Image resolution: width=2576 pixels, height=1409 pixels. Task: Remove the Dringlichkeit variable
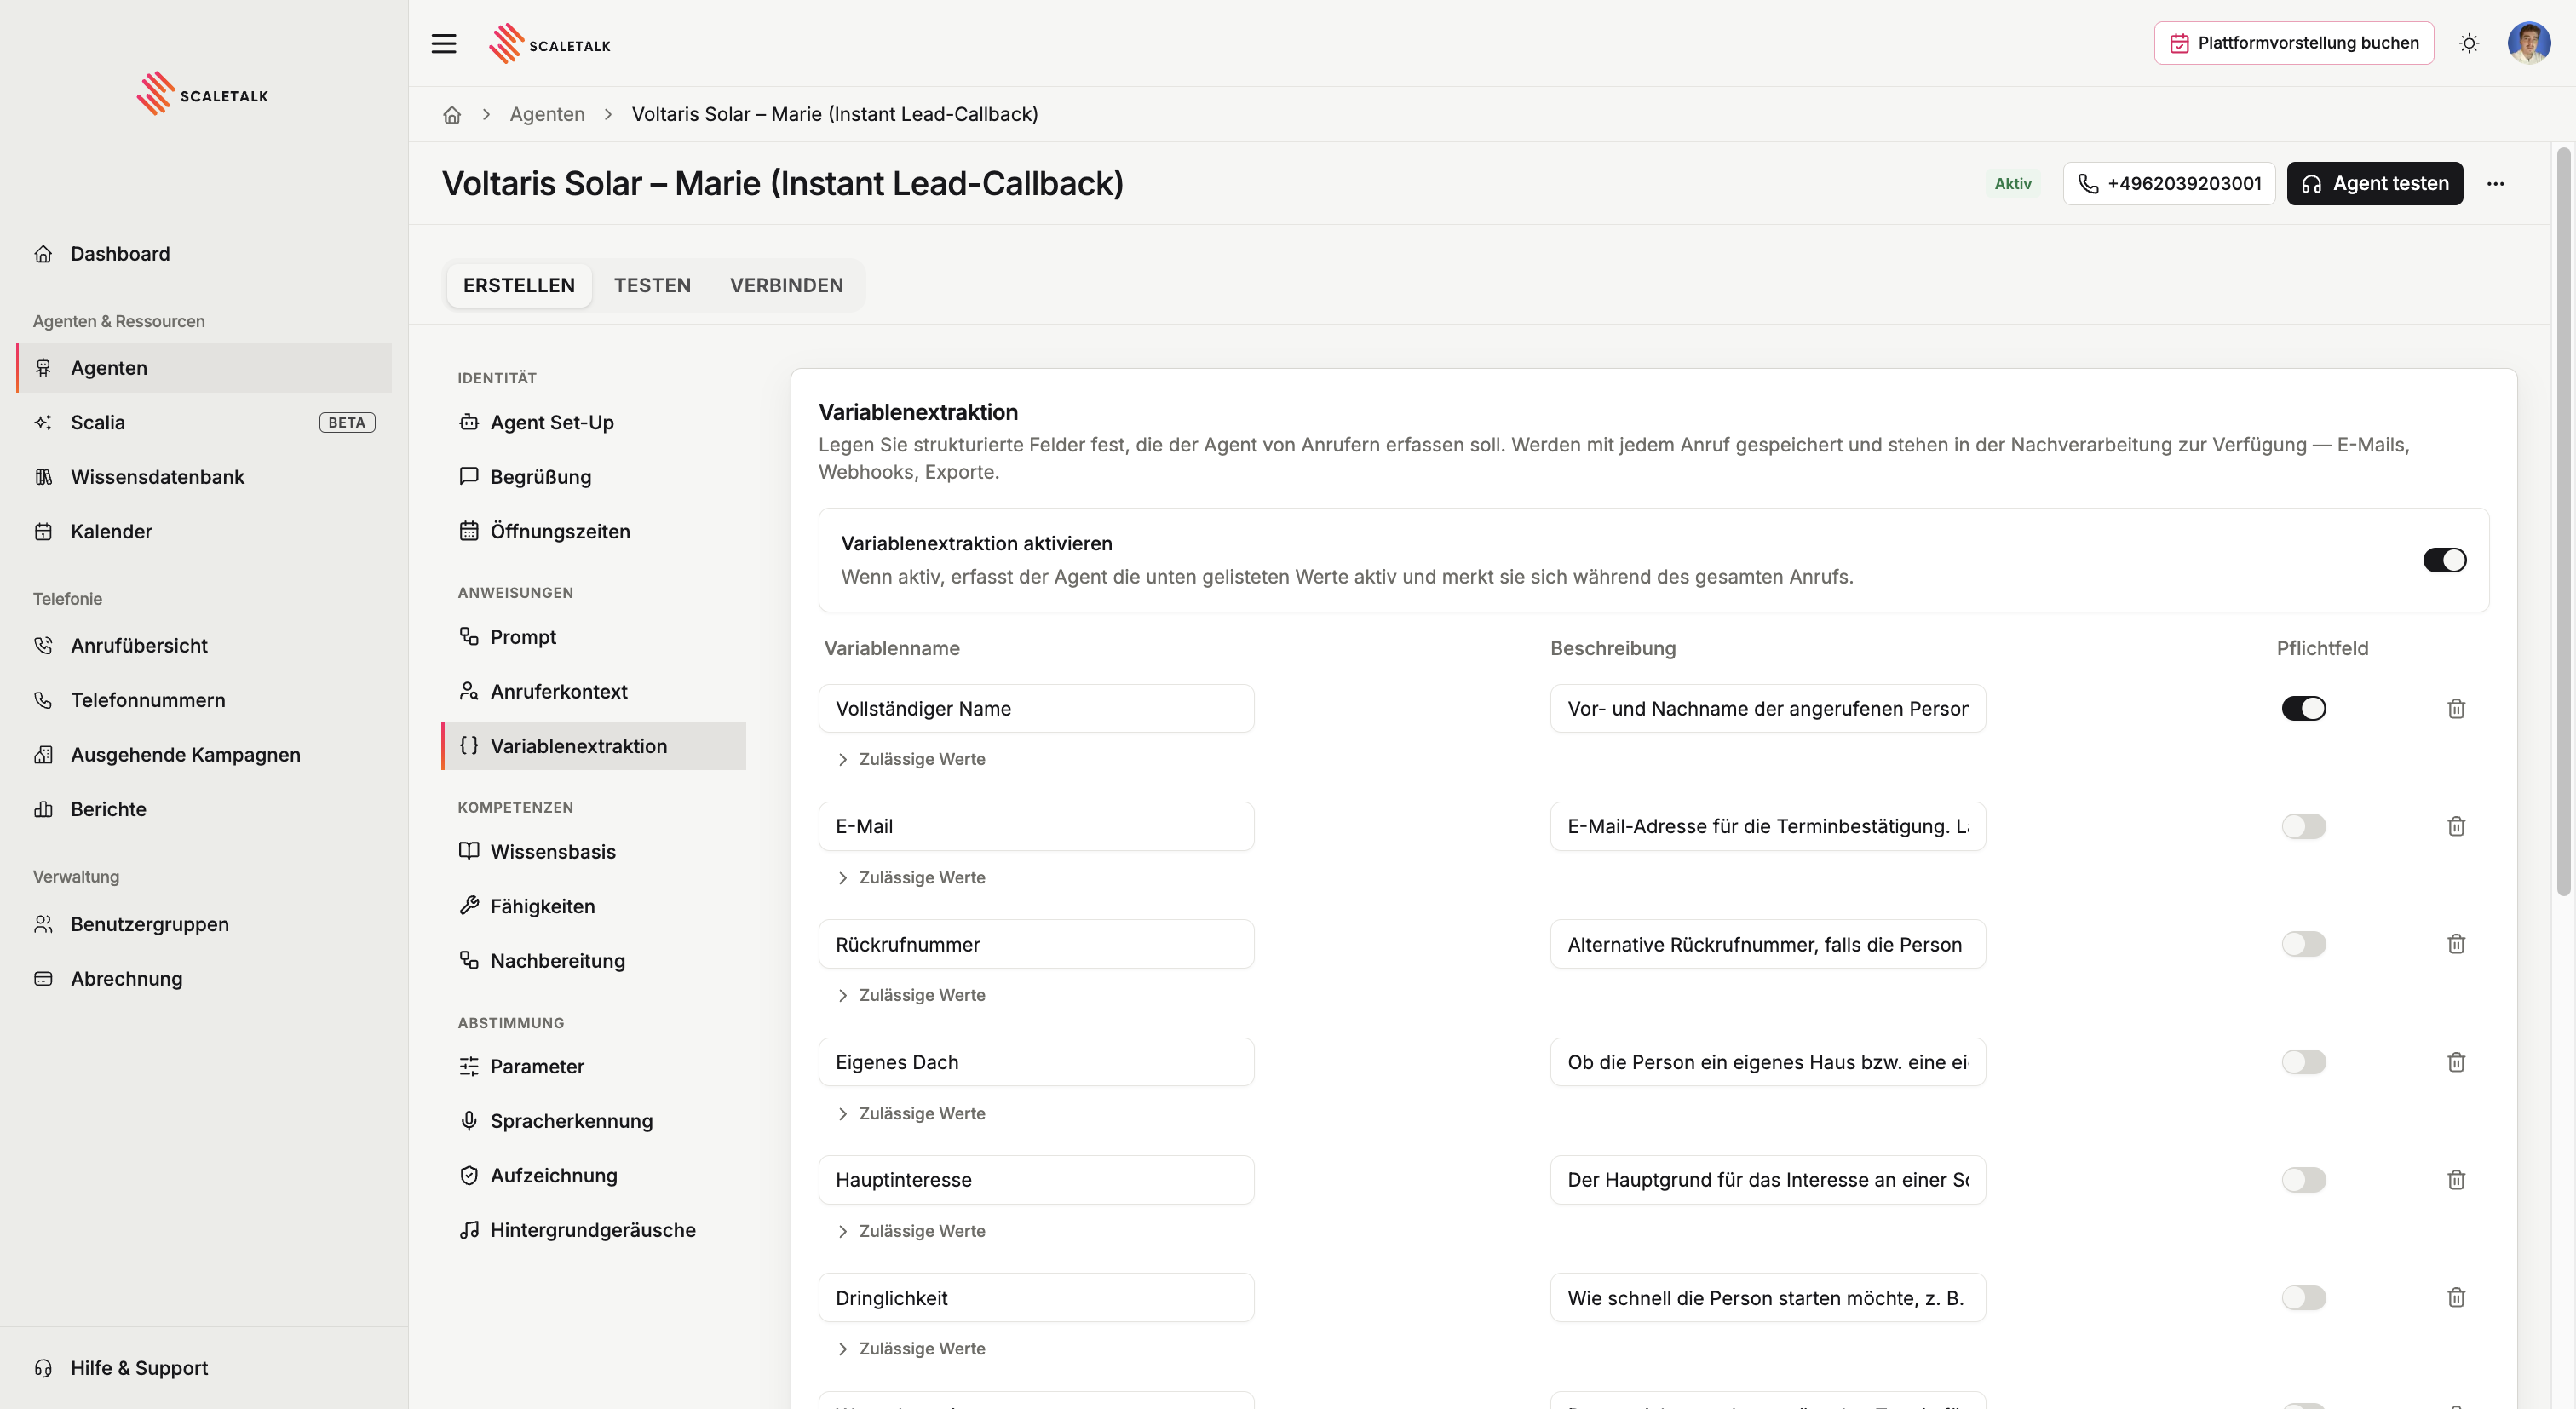(x=2456, y=1298)
